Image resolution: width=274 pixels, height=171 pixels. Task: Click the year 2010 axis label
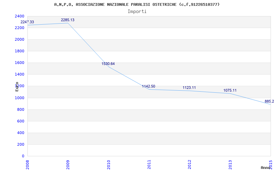[109, 164]
